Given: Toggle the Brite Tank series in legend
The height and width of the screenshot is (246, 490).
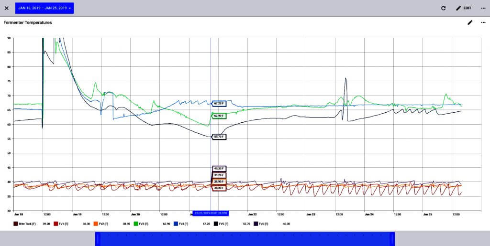Looking at the screenshot, I should pyautogui.click(x=16, y=224).
